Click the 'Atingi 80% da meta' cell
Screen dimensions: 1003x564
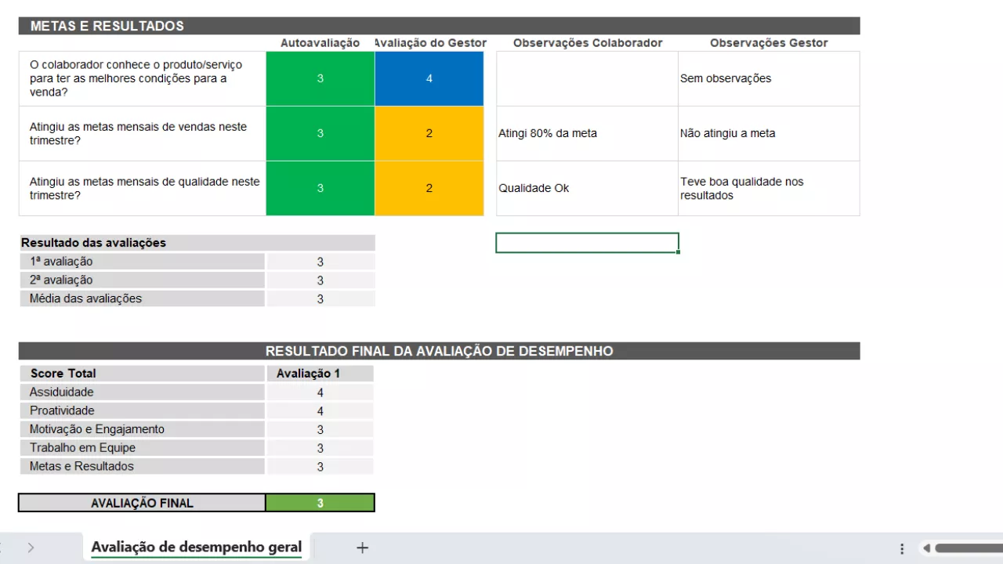click(587, 134)
